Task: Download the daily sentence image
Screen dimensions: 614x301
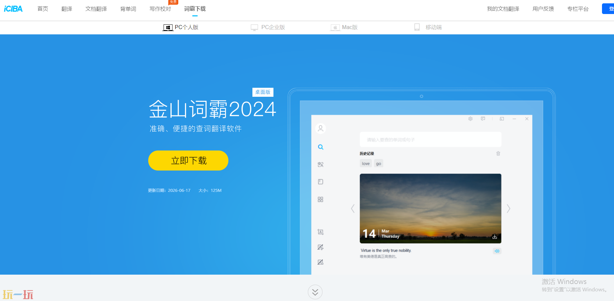Action: (x=495, y=237)
